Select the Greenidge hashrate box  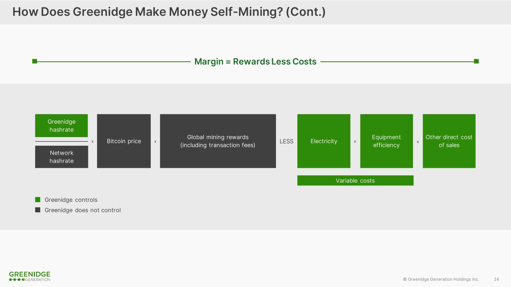click(x=61, y=126)
